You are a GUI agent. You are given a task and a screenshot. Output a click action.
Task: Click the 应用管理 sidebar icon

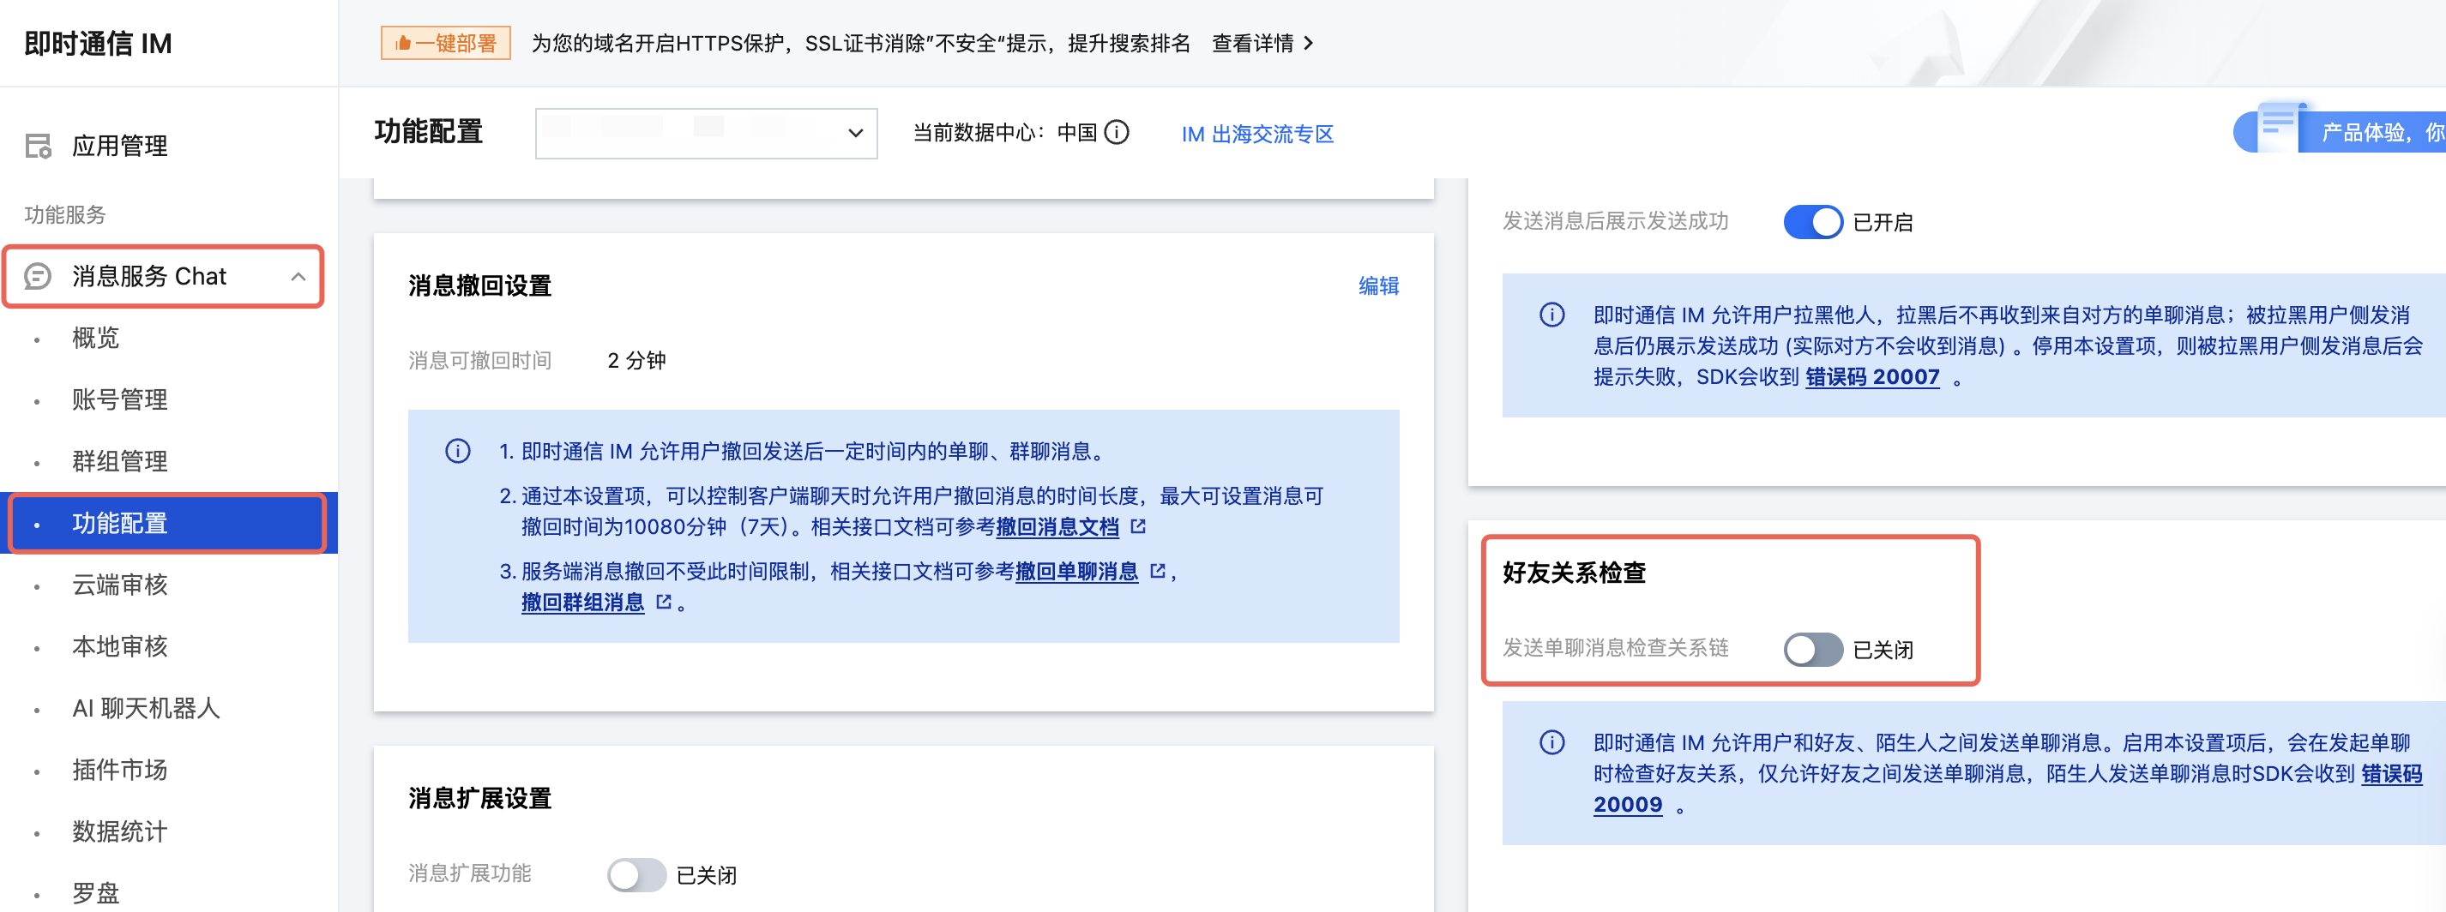point(38,147)
